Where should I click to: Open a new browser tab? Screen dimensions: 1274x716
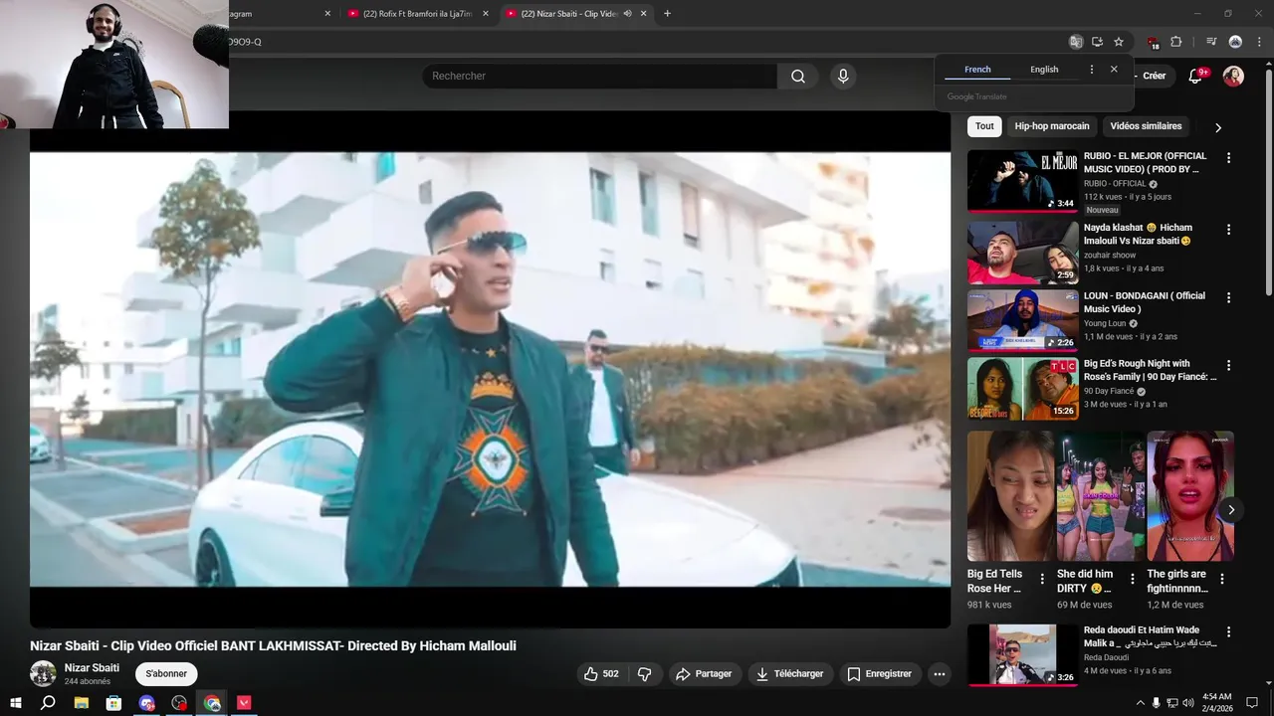coord(667,14)
